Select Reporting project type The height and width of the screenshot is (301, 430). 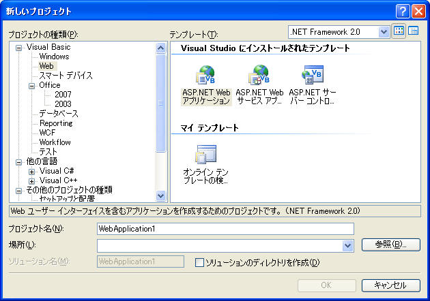pos(56,123)
